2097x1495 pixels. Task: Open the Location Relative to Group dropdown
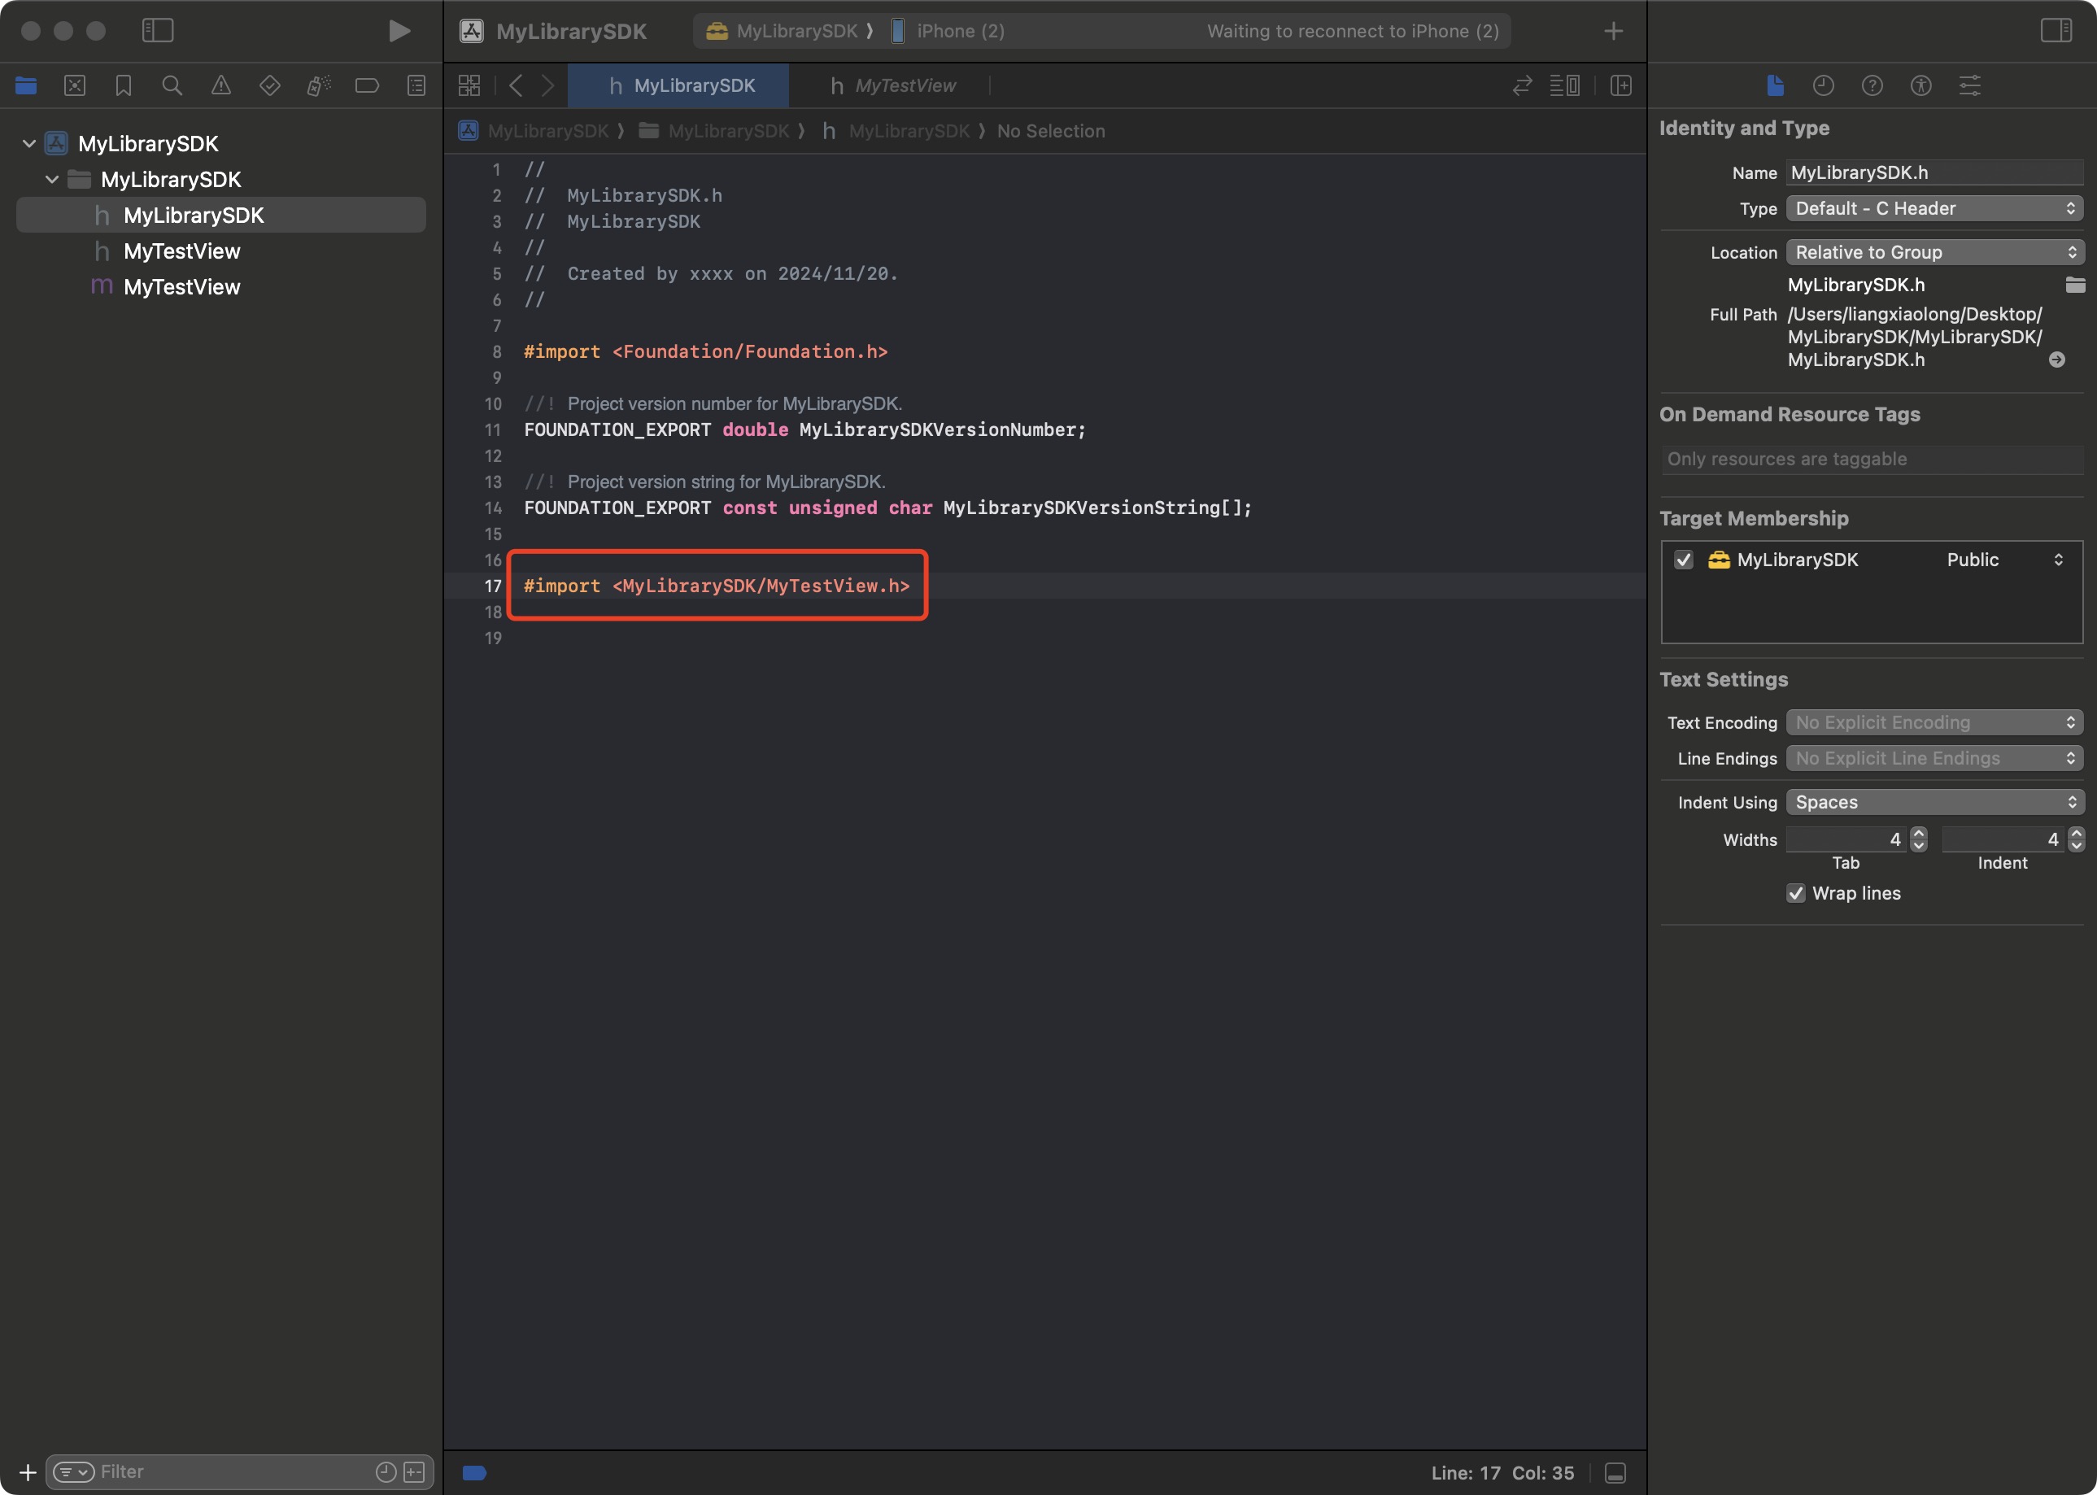pos(1934,252)
